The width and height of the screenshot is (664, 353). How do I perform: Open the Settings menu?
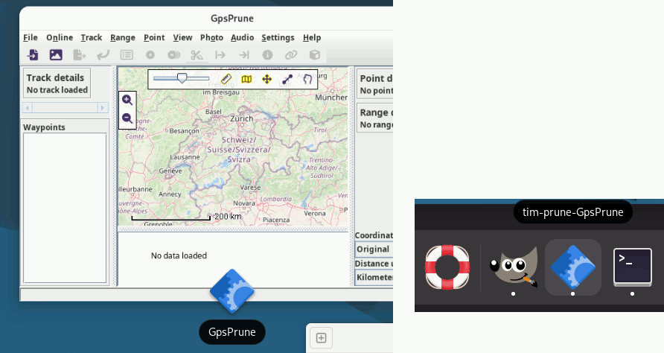coord(278,37)
